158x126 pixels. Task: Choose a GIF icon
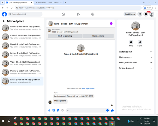coord(63,110)
